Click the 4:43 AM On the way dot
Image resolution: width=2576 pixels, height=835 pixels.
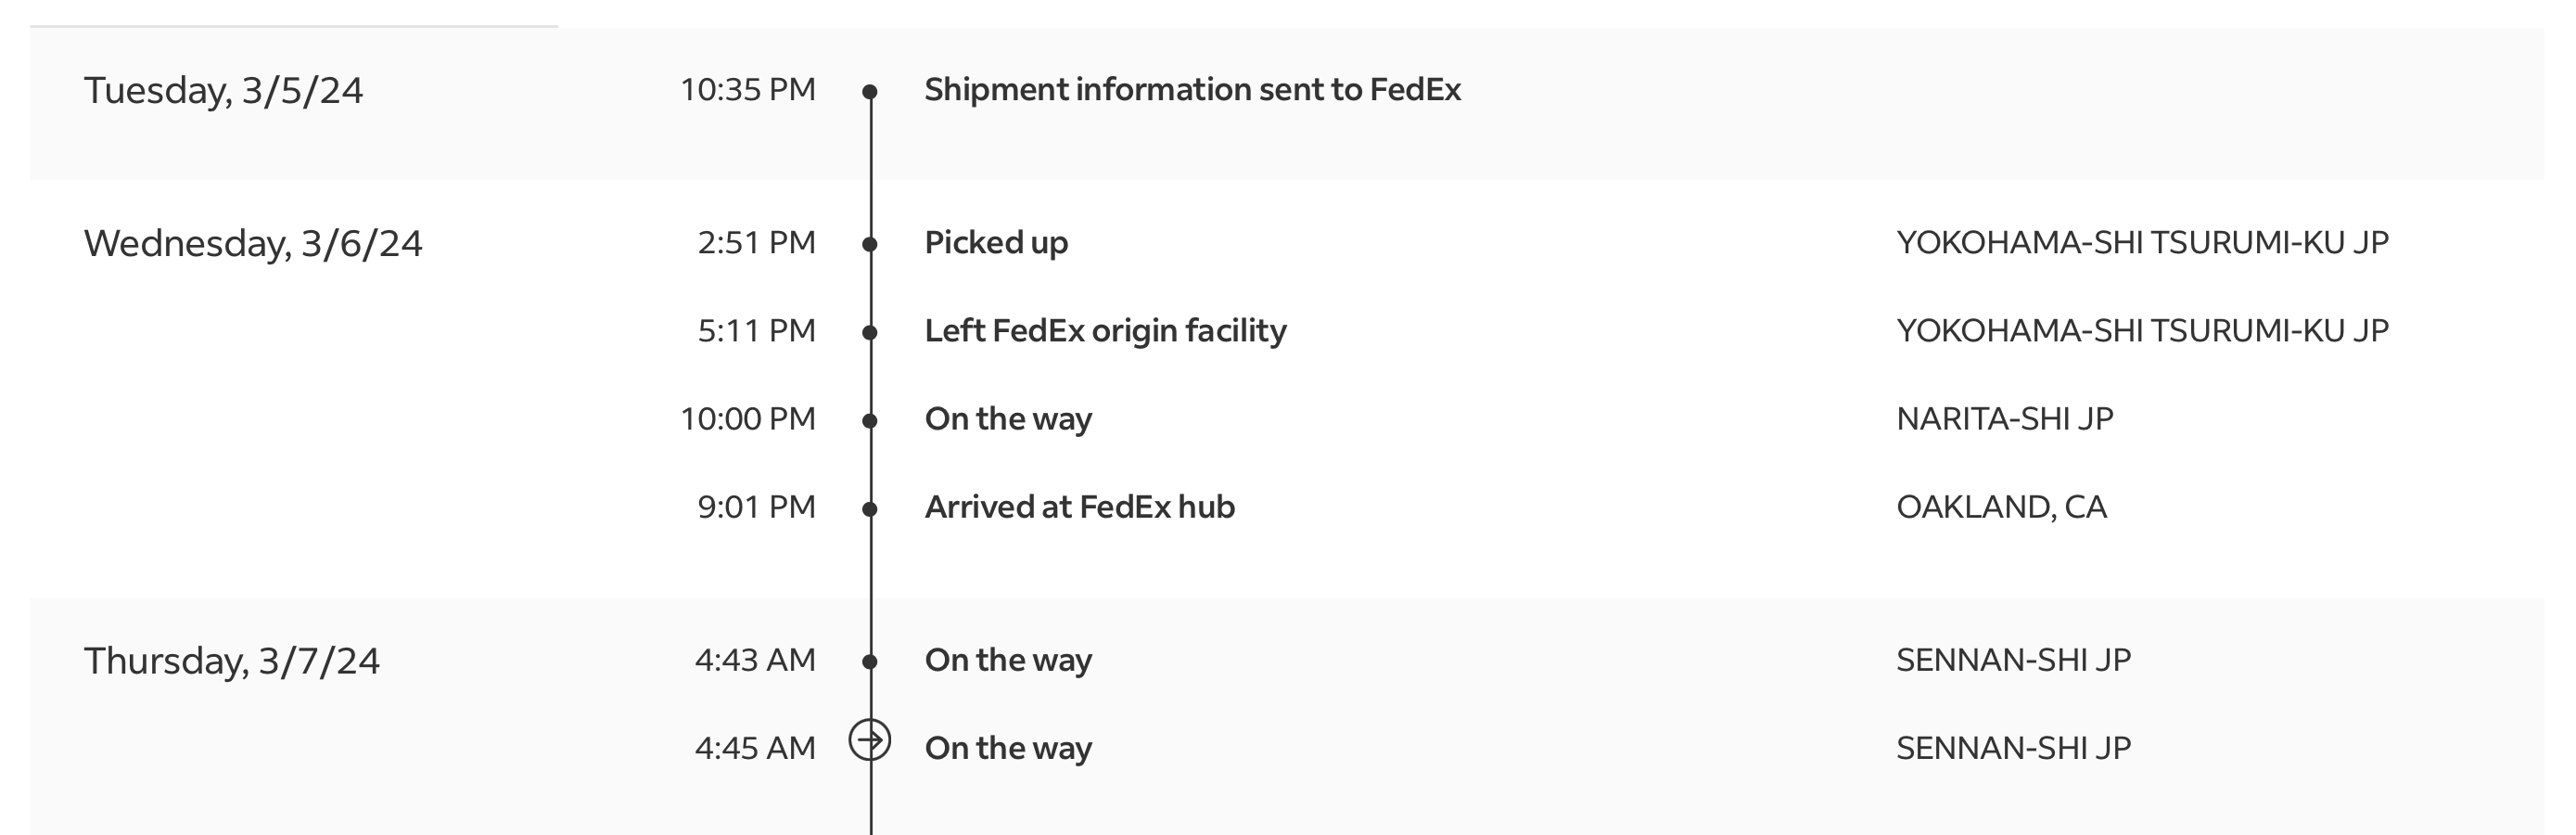pos(870,661)
